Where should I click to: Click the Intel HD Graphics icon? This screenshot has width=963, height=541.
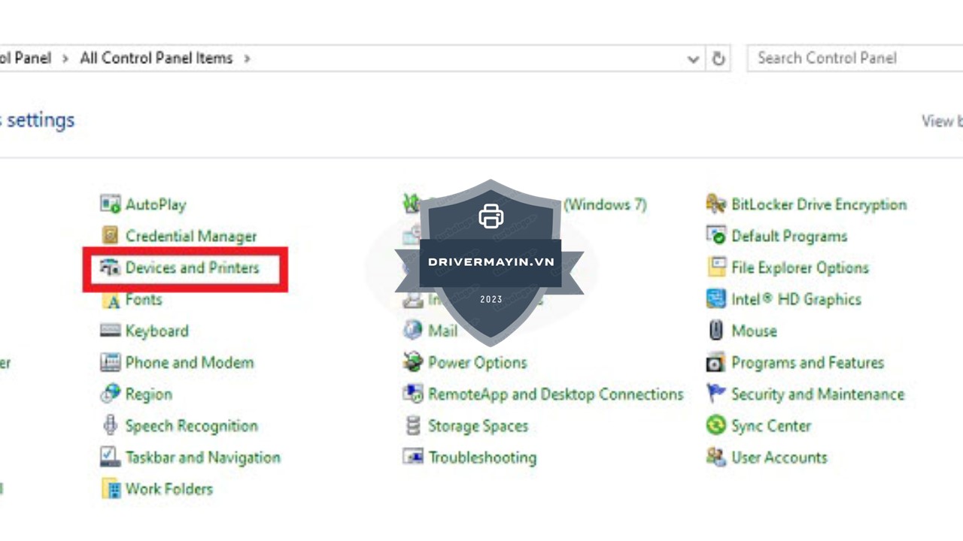pyautogui.click(x=715, y=299)
